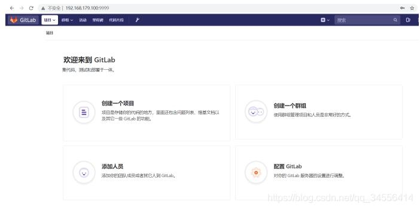
Task: Click the GitLab fox logo
Action: pos(14,20)
